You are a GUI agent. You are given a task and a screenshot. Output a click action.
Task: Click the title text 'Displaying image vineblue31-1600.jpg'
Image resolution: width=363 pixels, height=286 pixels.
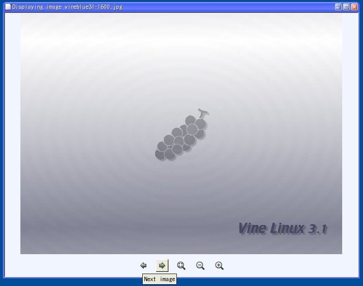[x=67, y=7]
